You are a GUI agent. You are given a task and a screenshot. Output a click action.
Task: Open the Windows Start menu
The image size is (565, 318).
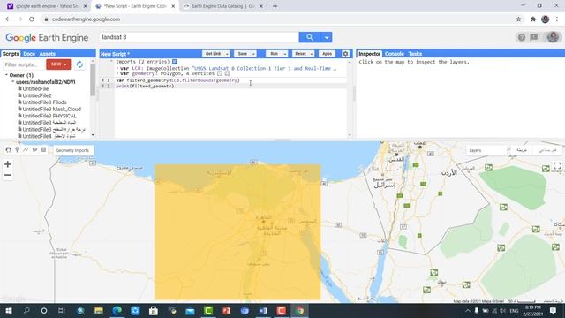8,311
